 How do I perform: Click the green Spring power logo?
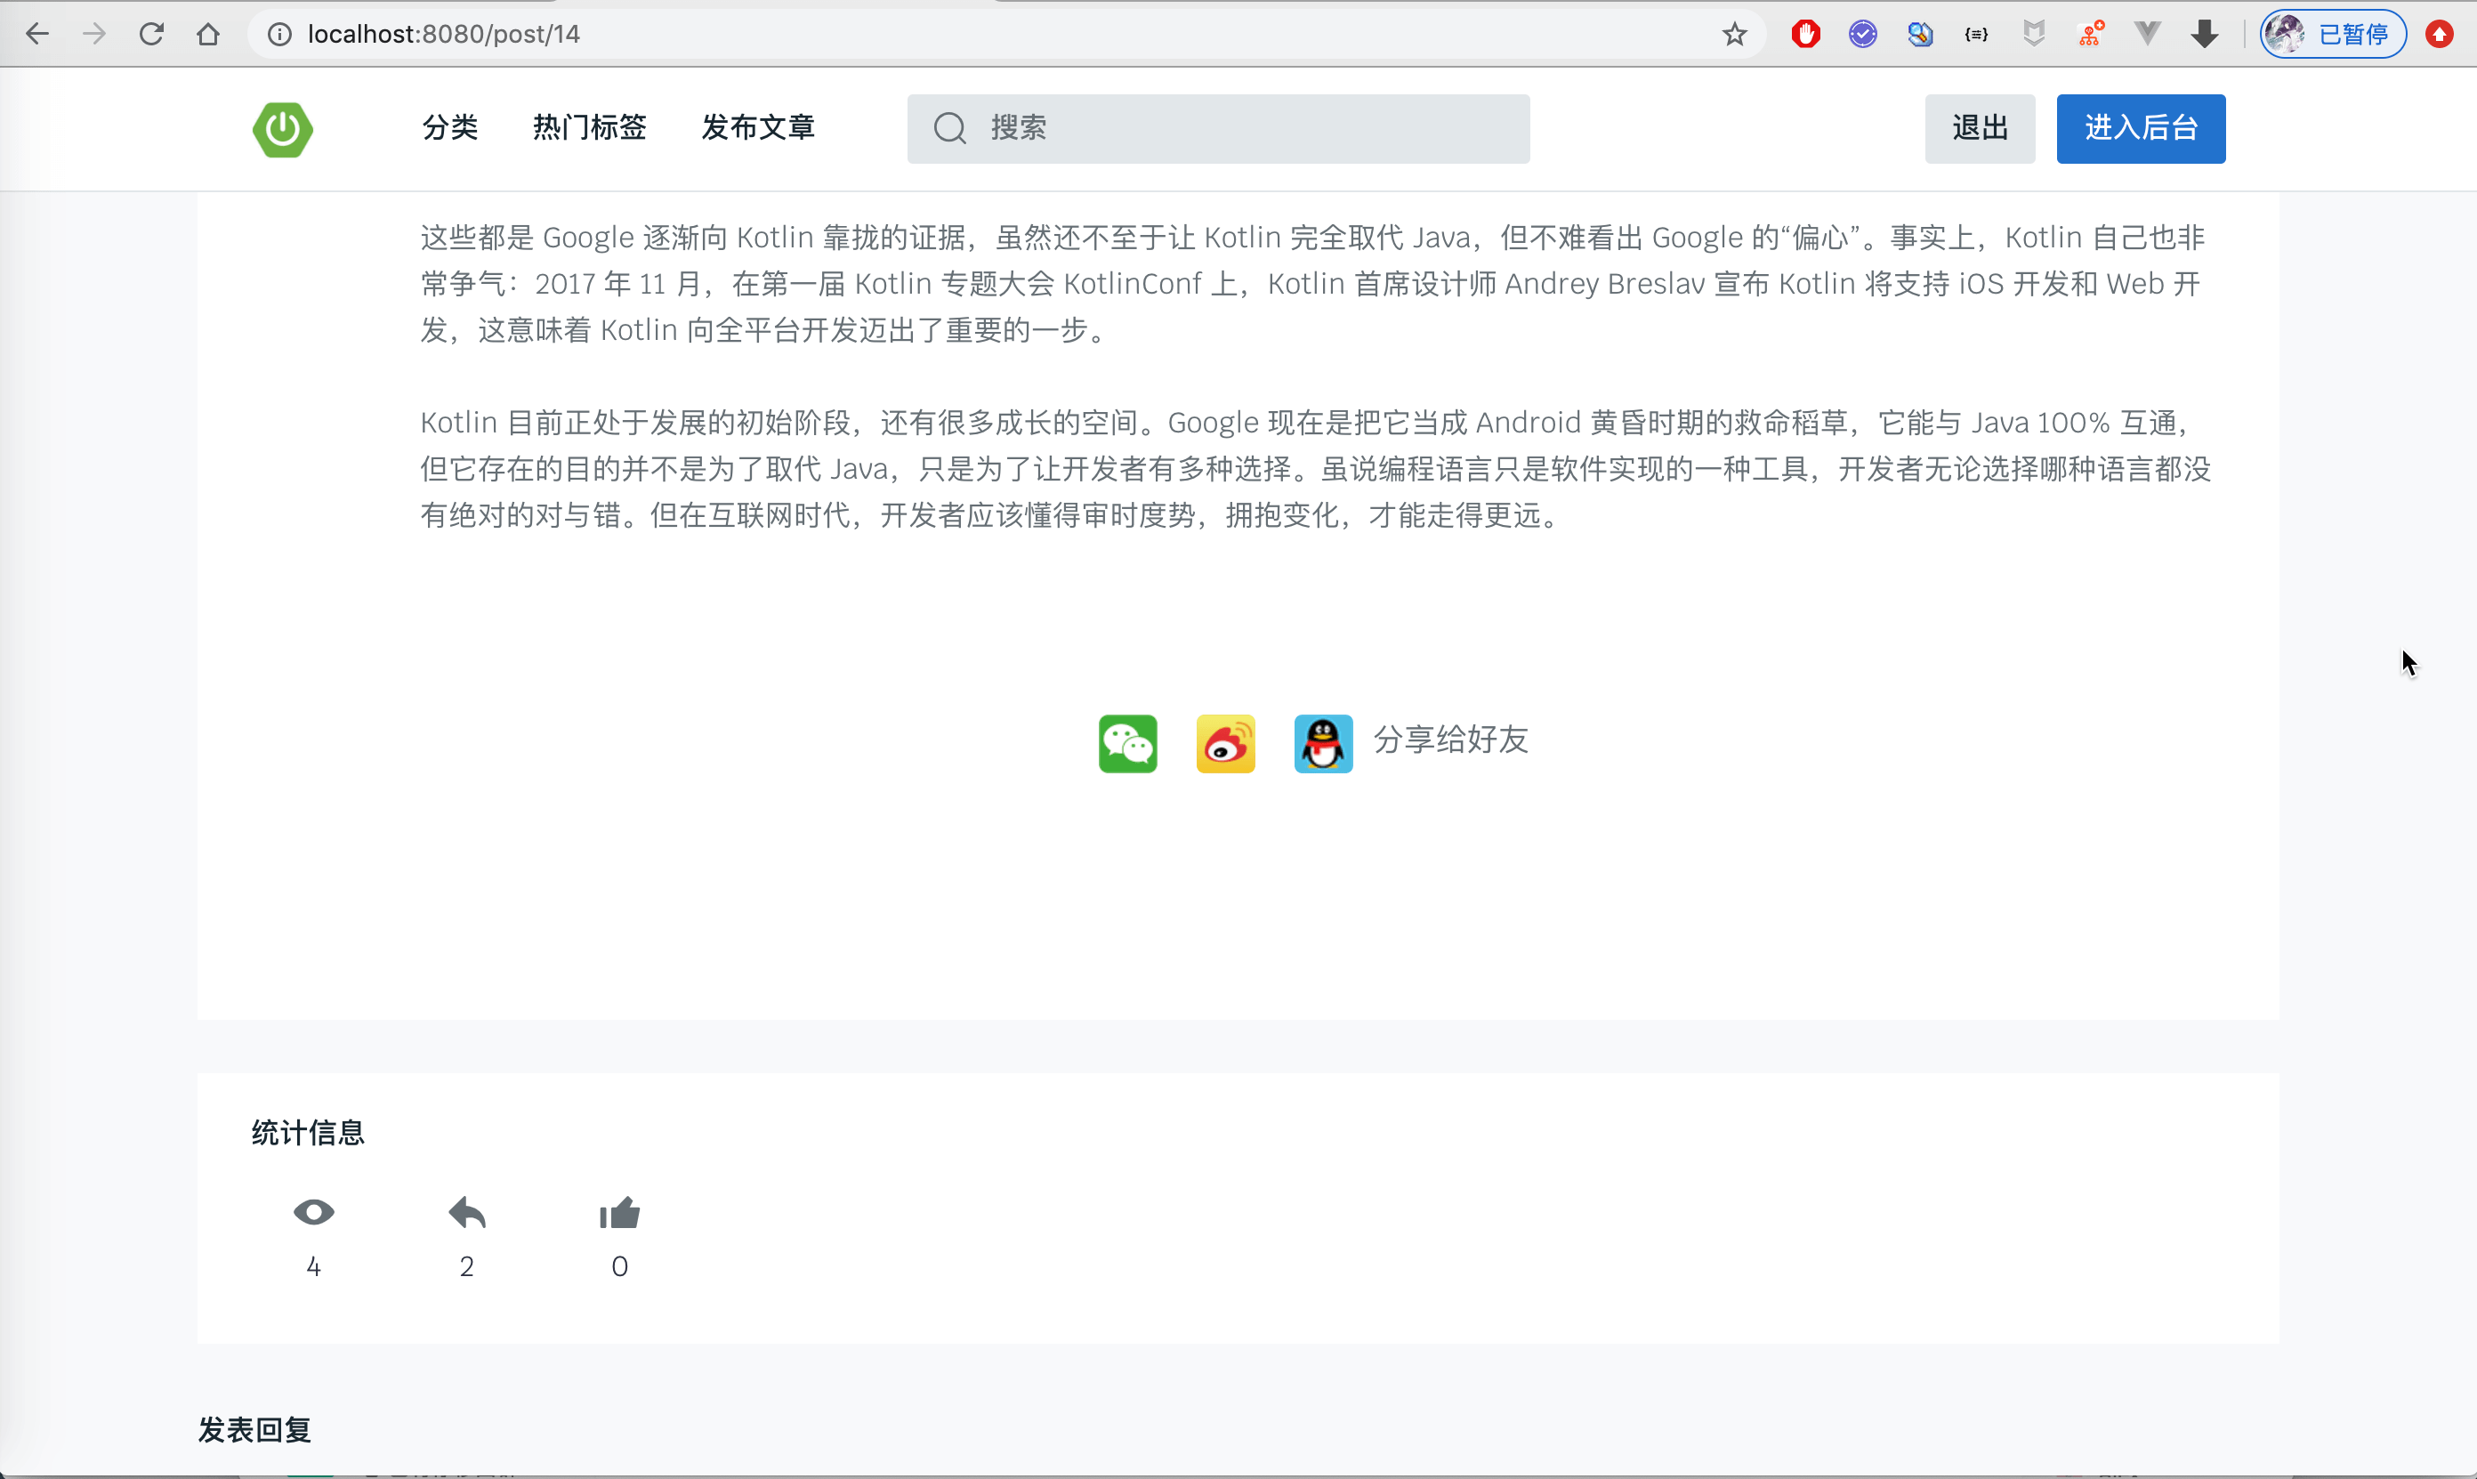282,128
